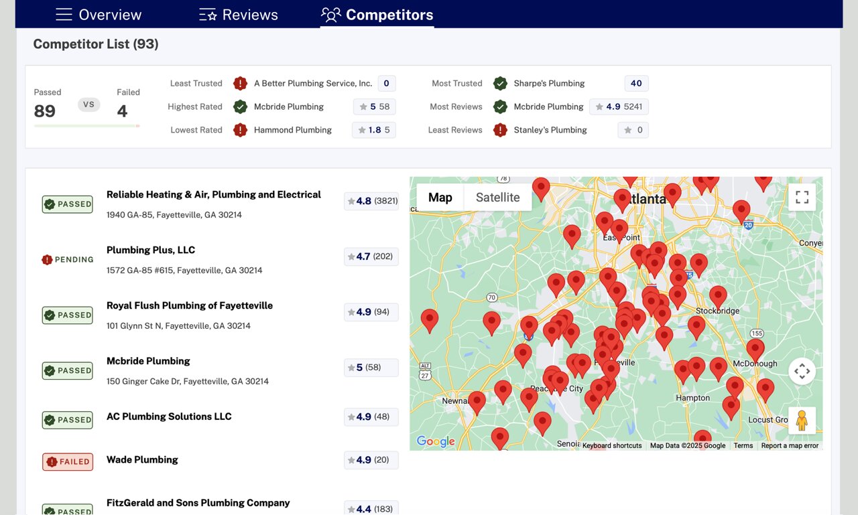
Task: Click the FAILED badge for Wade Plumbing
Action: click(x=68, y=461)
